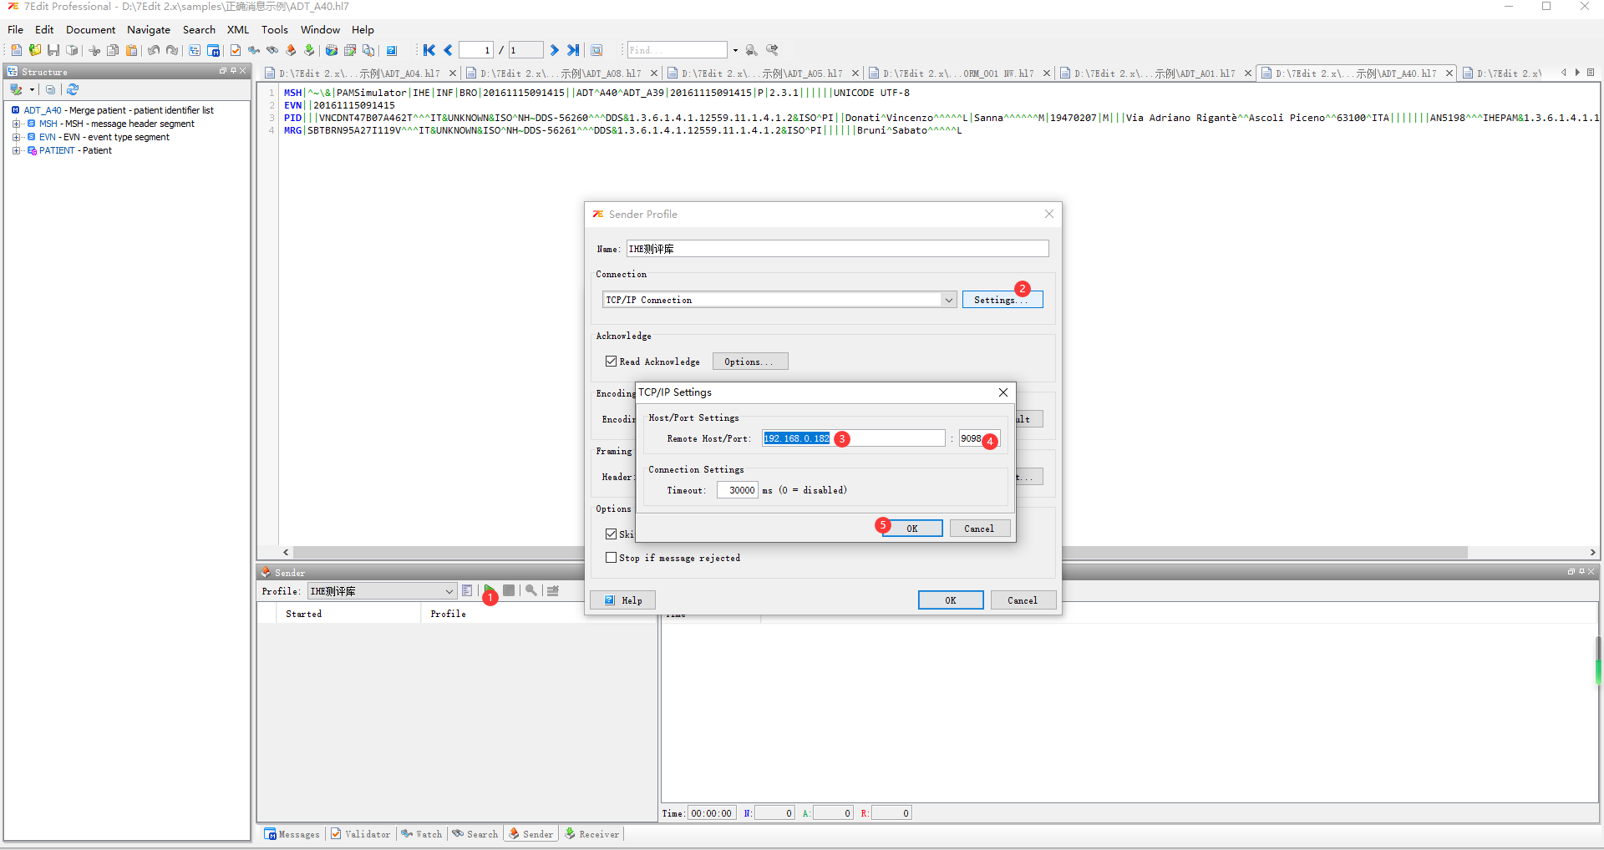Open the XML menu

click(238, 29)
